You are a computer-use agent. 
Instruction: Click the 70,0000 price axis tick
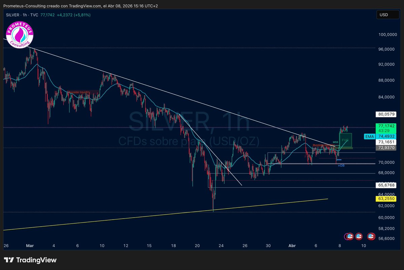click(x=387, y=162)
